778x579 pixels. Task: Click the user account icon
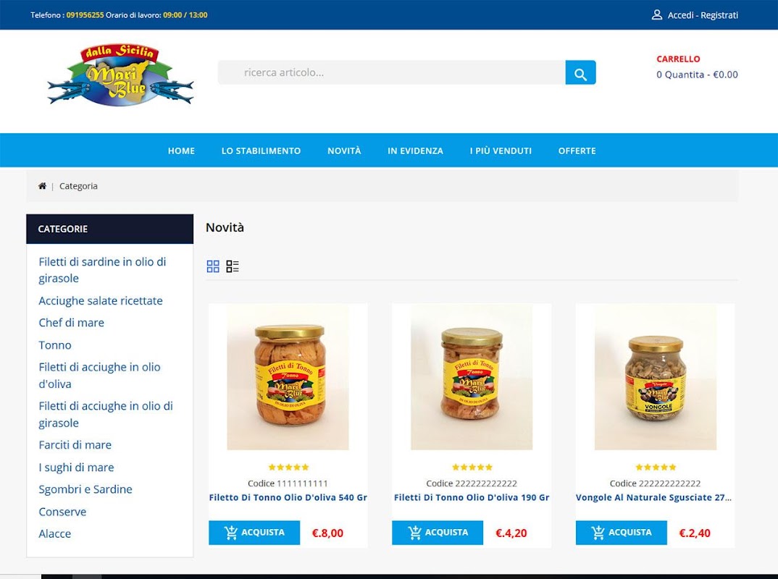click(656, 15)
